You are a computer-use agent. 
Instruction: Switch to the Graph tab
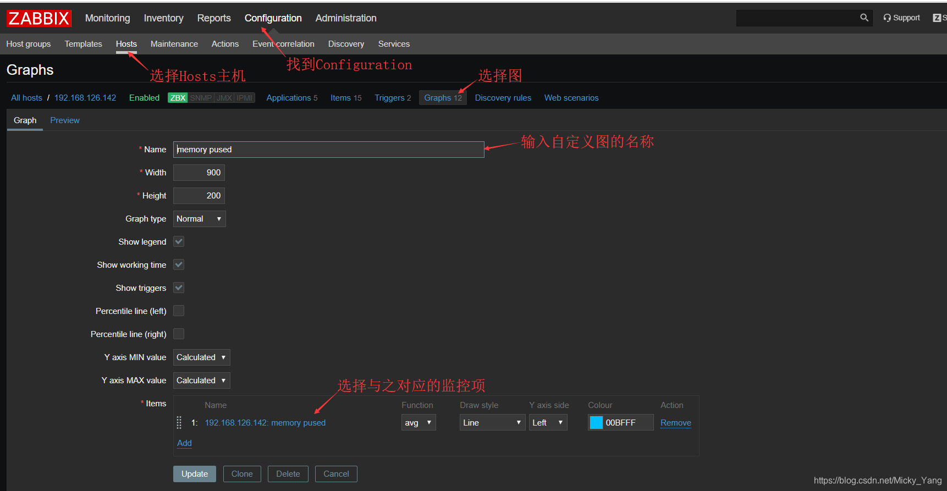[x=25, y=120]
